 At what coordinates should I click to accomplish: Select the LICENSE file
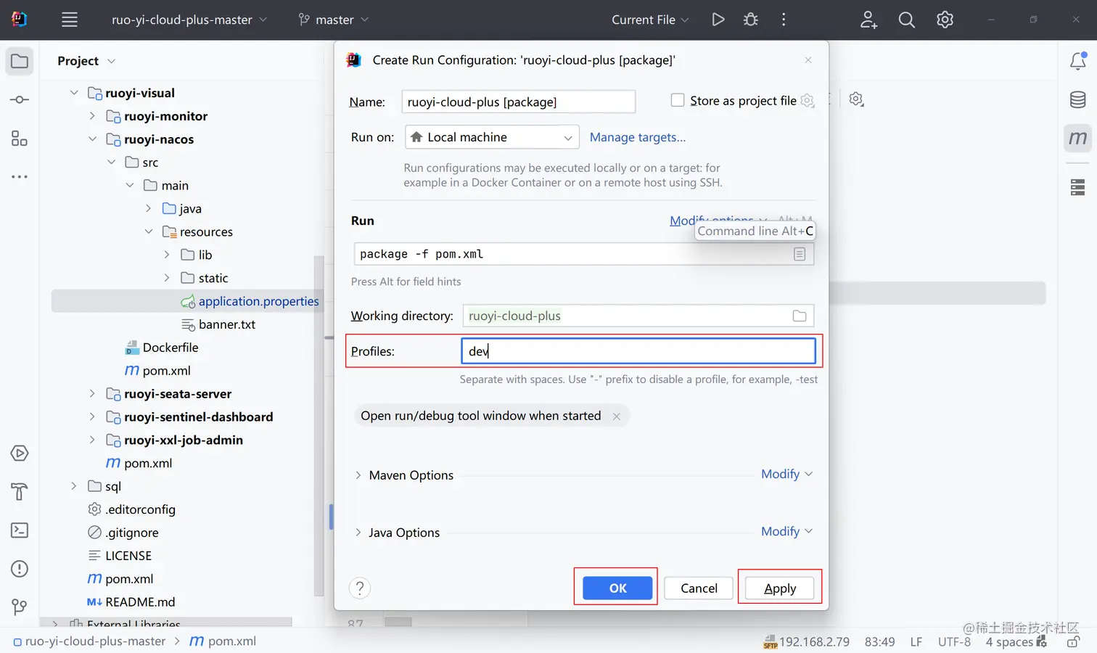pyautogui.click(x=128, y=556)
